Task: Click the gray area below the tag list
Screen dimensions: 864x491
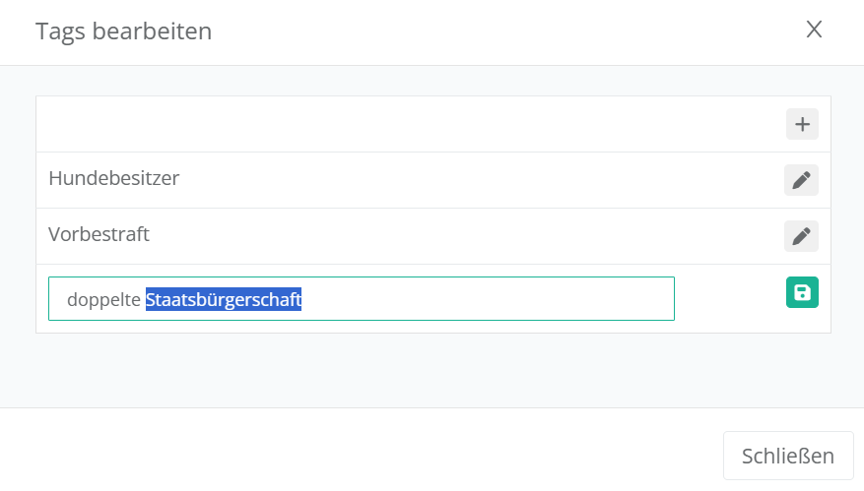Action: [x=433, y=369]
